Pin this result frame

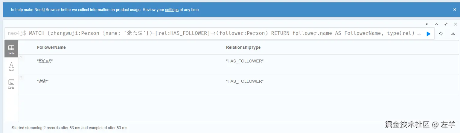[x=427, y=24]
